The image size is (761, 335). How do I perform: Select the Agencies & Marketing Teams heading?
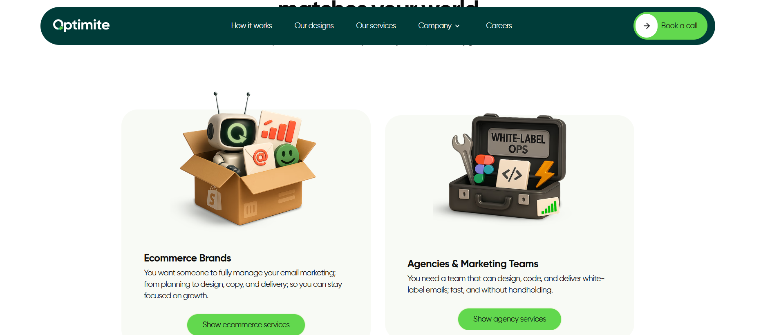[473, 264]
